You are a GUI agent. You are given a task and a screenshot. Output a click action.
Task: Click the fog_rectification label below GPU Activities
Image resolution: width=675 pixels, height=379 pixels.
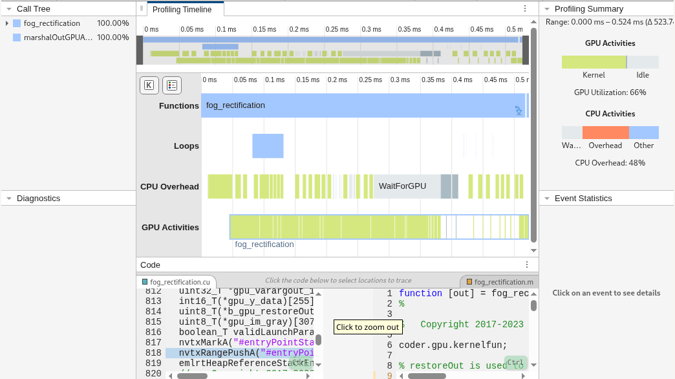(x=264, y=244)
